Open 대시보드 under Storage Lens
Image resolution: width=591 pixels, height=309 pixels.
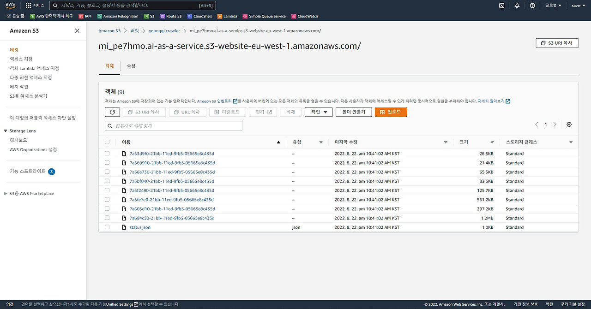[18, 140]
